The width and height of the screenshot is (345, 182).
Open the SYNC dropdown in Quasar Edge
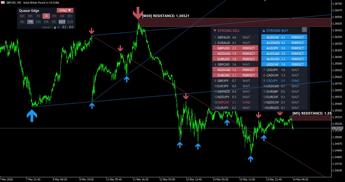[65, 10]
